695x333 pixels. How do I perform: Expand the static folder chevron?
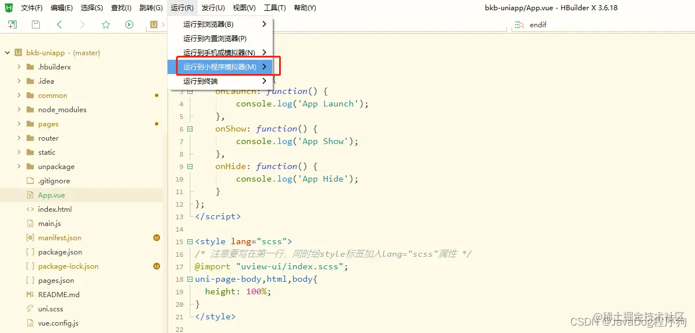point(19,152)
